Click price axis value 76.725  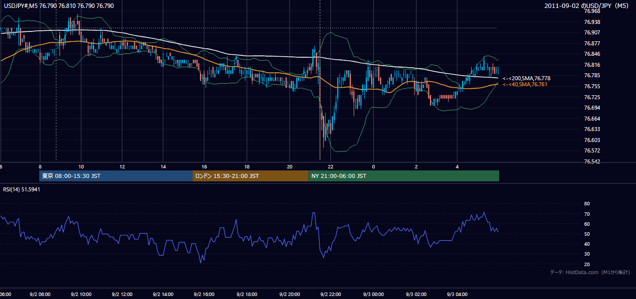pos(592,97)
